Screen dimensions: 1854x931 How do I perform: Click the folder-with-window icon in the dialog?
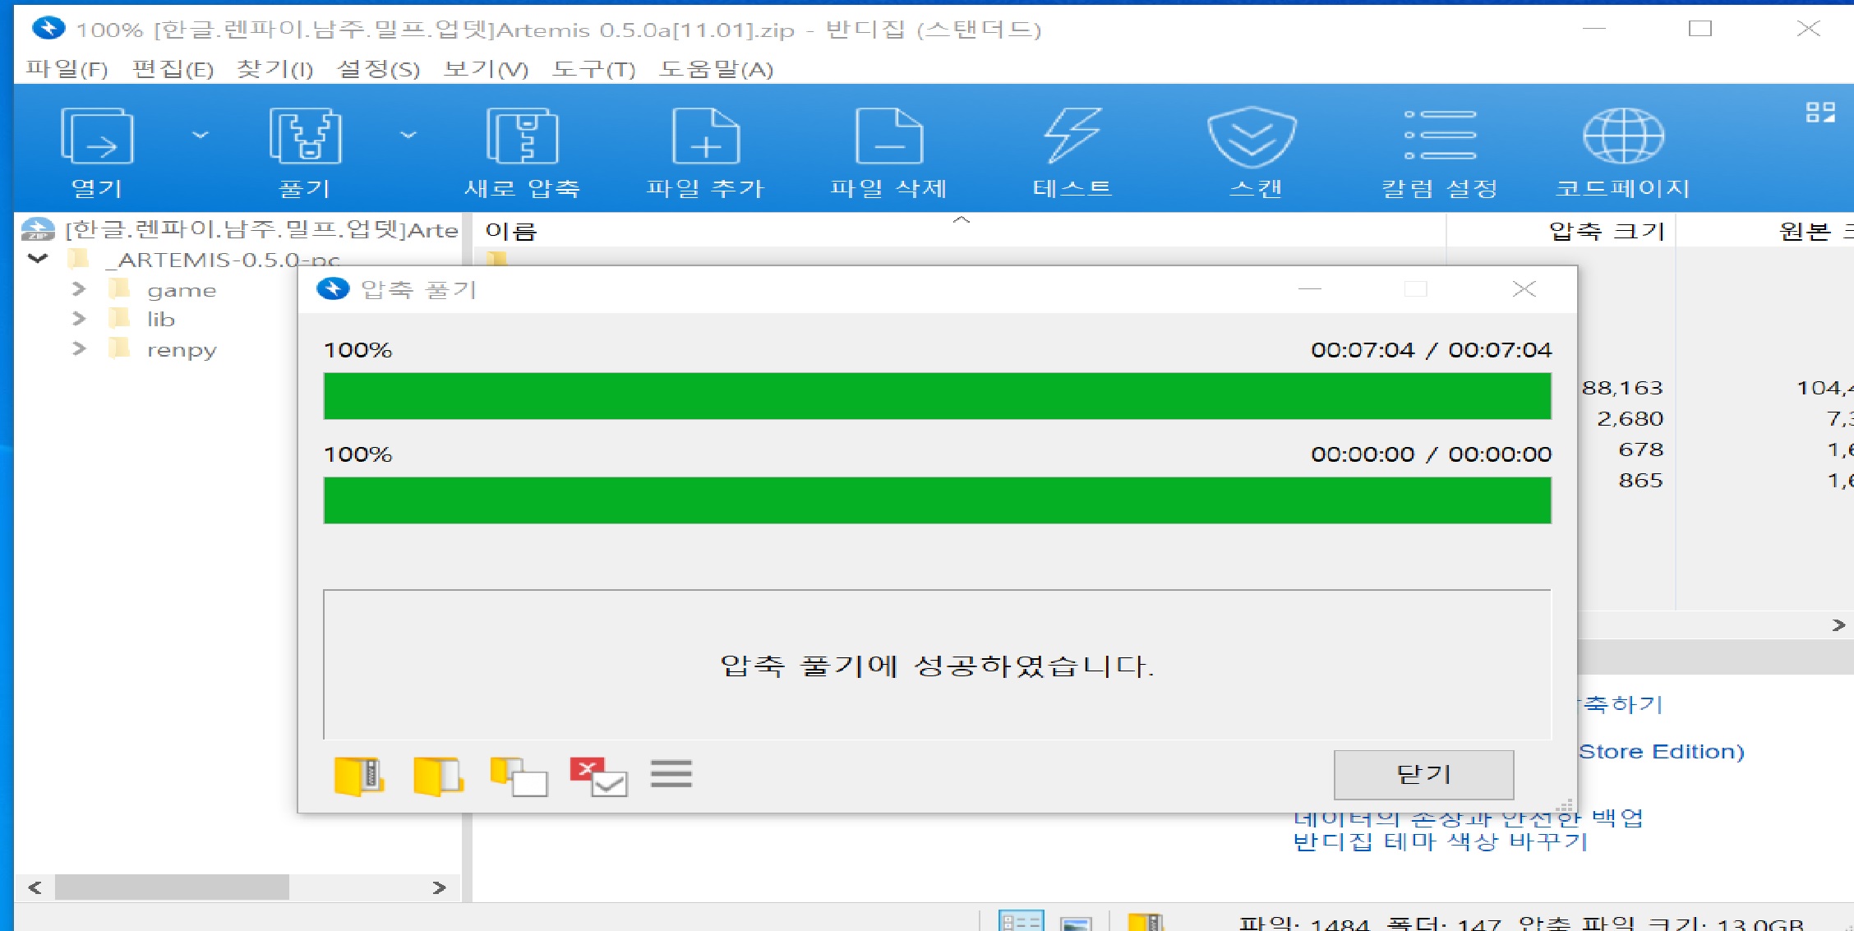coord(519,777)
